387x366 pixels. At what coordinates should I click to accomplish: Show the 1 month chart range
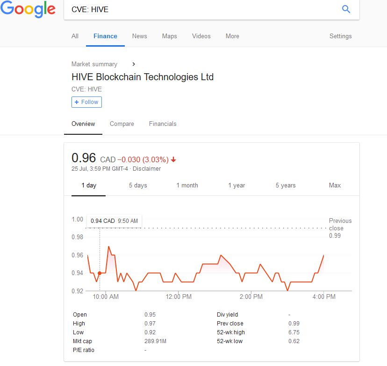pyautogui.click(x=187, y=186)
